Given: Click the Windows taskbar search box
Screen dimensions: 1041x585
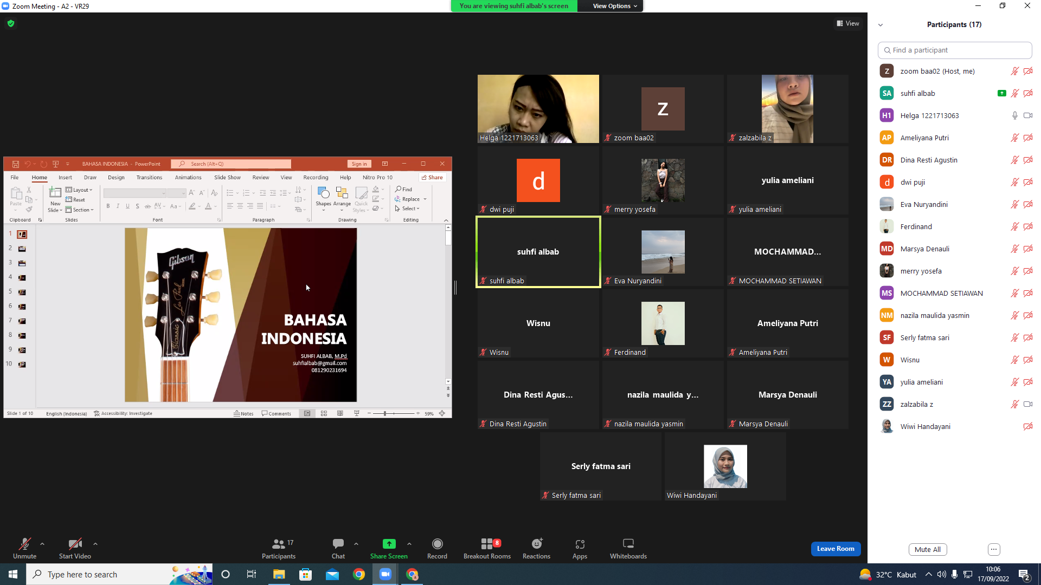Looking at the screenshot, I should (x=119, y=574).
